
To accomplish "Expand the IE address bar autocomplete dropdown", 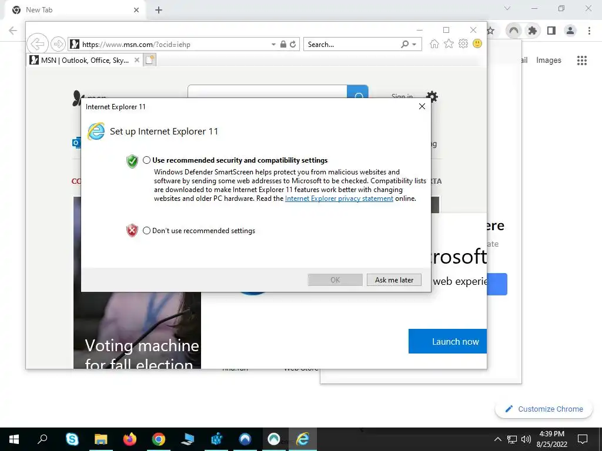I will [x=273, y=45].
